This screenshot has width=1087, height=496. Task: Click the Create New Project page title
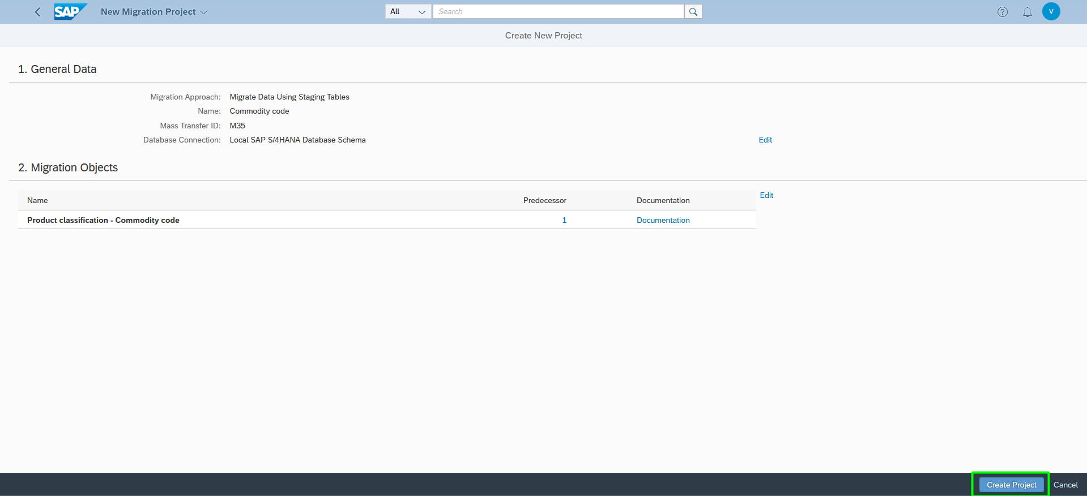coord(543,35)
